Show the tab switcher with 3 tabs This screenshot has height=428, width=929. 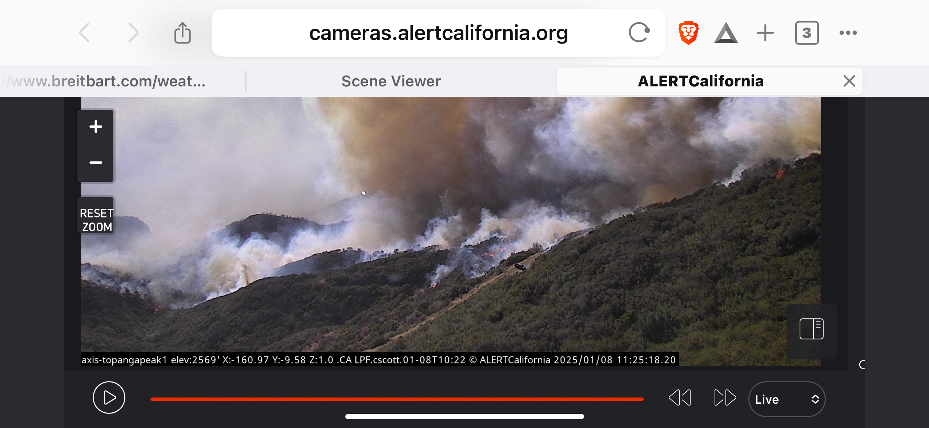807,33
